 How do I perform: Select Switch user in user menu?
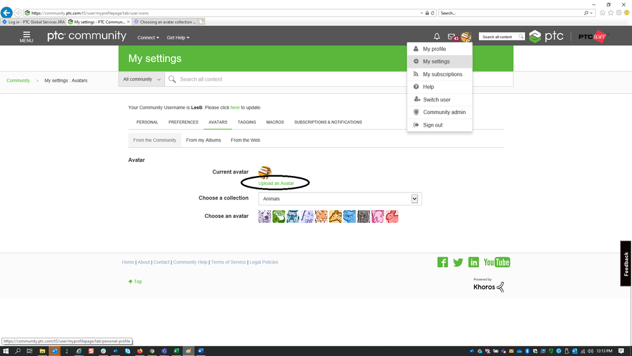click(439, 99)
